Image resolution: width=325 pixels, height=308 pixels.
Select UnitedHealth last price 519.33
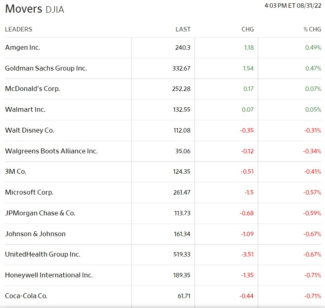click(x=182, y=254)
